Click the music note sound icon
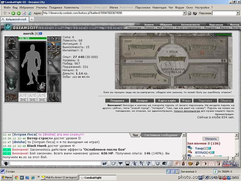 (149, 163)
